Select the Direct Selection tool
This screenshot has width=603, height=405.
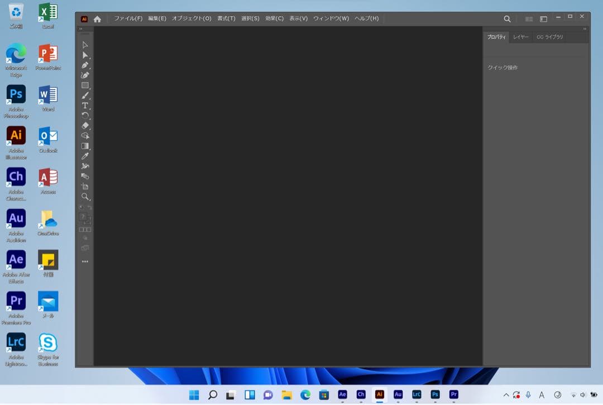(85, 55)
